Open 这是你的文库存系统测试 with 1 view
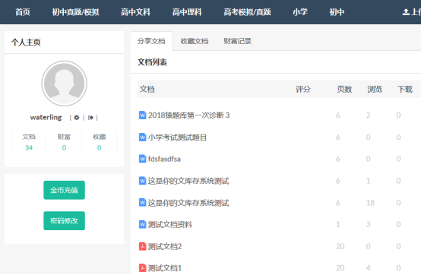The image size is (421, 275). click(x=188, y=181)
